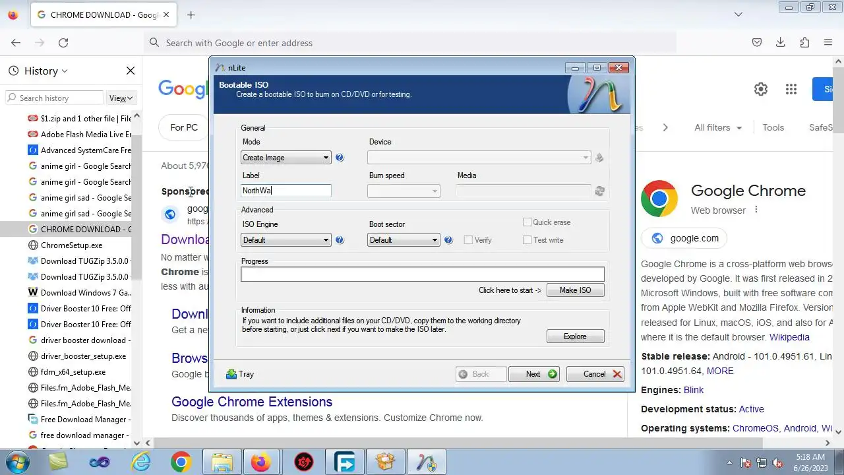This screenshot has height=475, width=844.
Task: Show hidden system tray icons
Action: pos(729,462)
